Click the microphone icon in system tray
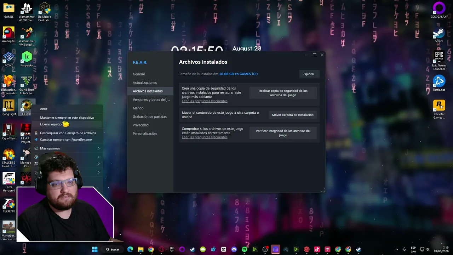The width and height of the screenshot is (453, 255). (x=404, y=249)
